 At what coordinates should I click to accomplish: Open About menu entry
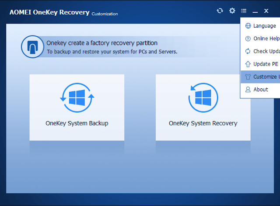pyautogui.click(x=260, y=89)
